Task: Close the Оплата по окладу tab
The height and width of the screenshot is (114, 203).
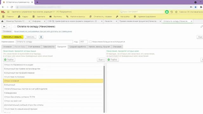Action: (x=191, y=21)
